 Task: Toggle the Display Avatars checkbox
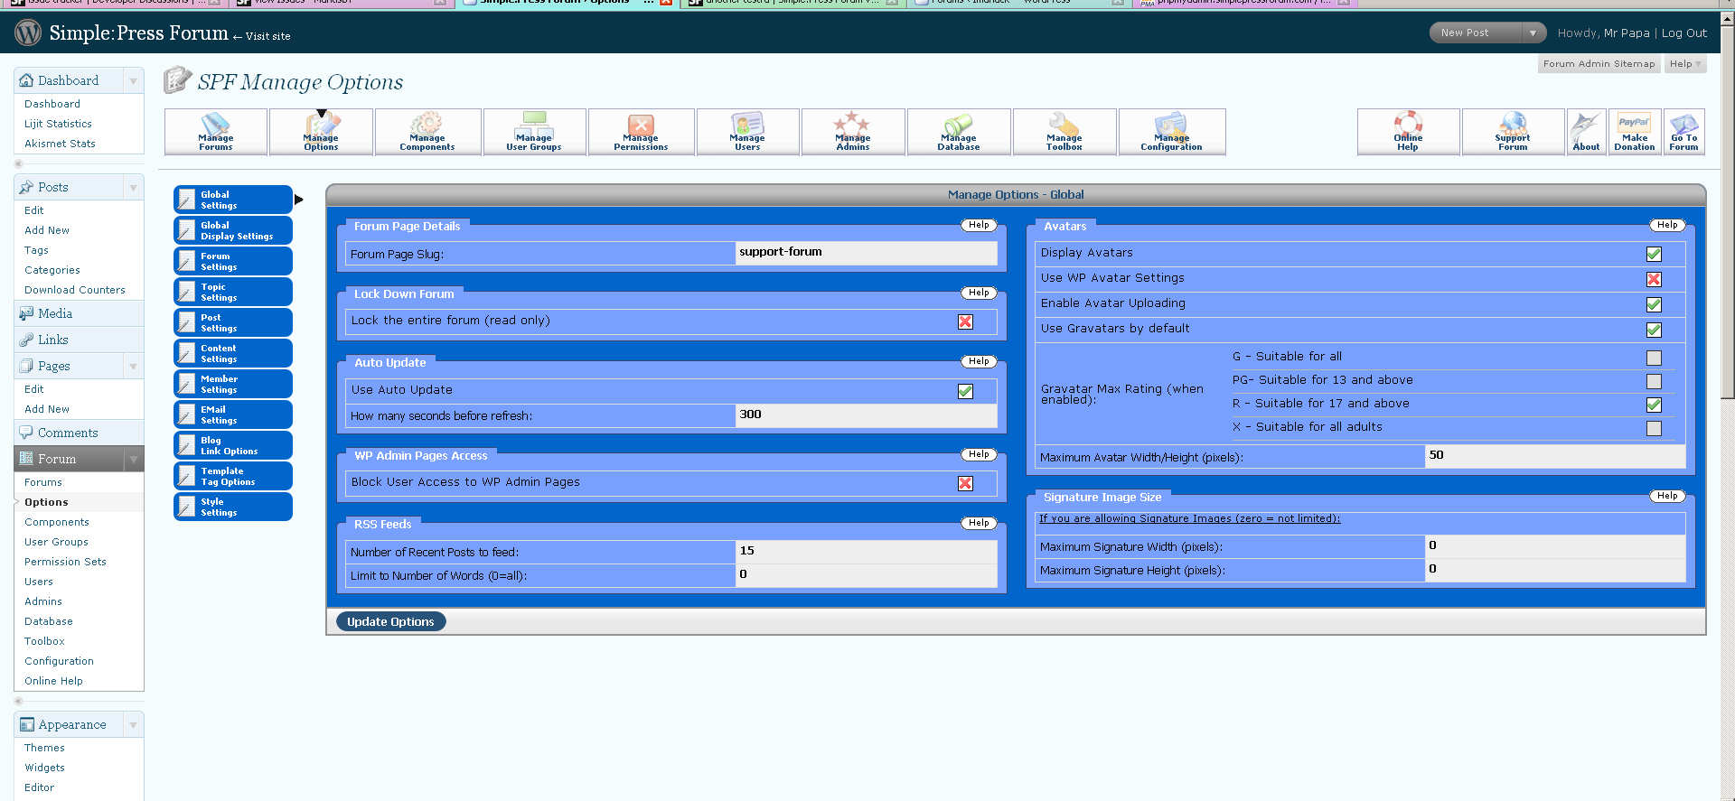coord(1654,254)
